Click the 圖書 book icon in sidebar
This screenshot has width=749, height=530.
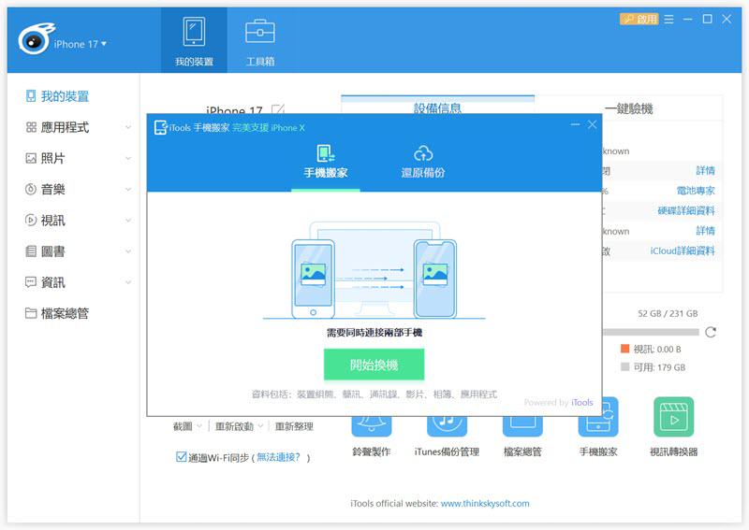pyautogui.click(x=31, y=251)
